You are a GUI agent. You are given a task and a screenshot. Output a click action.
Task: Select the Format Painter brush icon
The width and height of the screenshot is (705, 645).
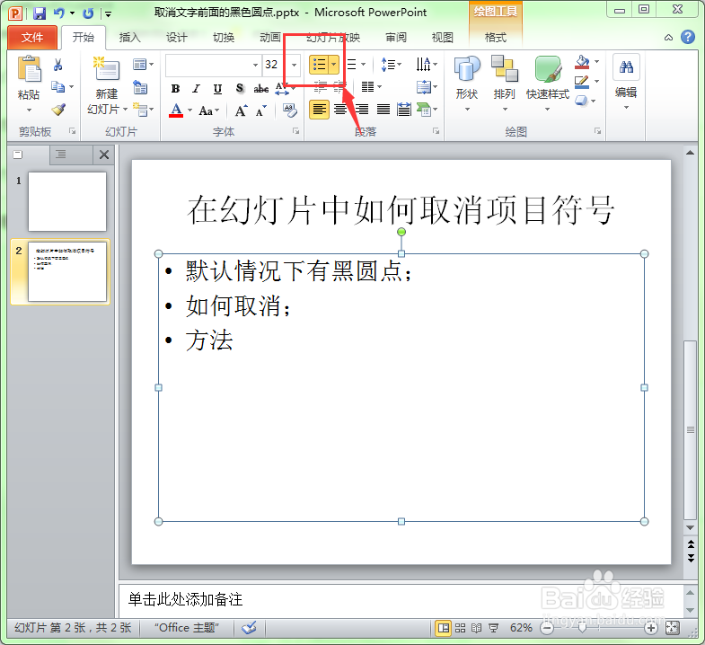tap(58, 110)
